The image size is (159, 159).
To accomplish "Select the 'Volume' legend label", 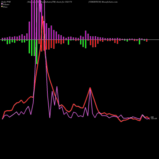I will coord(6,4).
